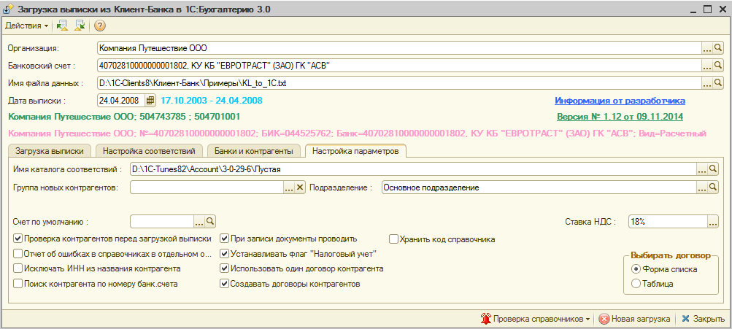Viewport: 732px width, 329px height.
Task: Maximize the window
Action: click(x=706, y=9)
